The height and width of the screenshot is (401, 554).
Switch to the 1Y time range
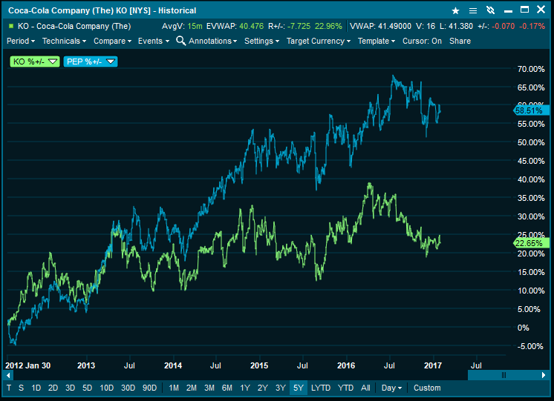coord(245,388)
